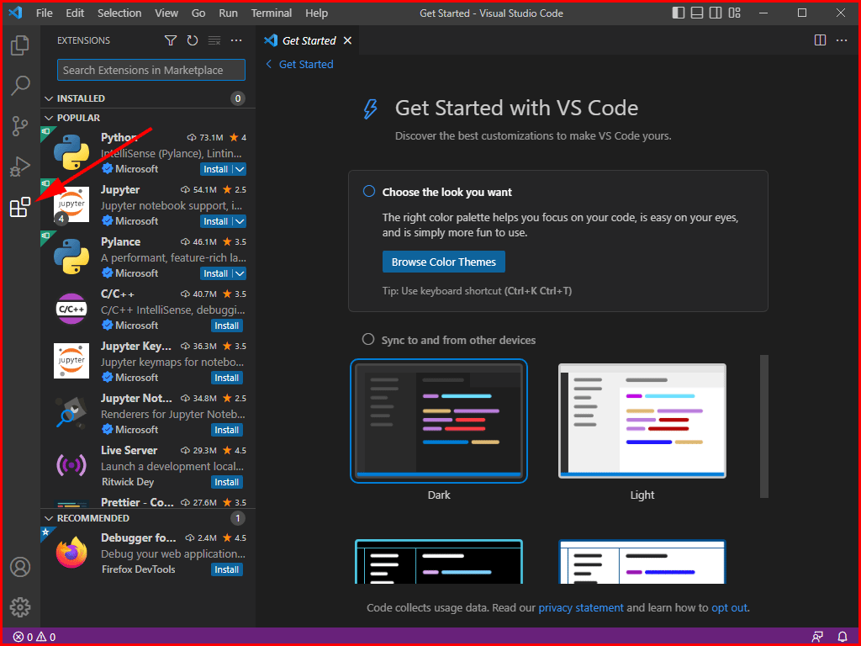Select the Extensions view icon
This screenshot has height=646, width=861.
click(20, 207)
